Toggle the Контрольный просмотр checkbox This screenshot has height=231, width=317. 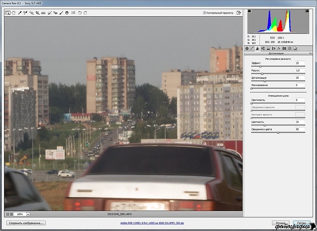(x=204, y=13)
